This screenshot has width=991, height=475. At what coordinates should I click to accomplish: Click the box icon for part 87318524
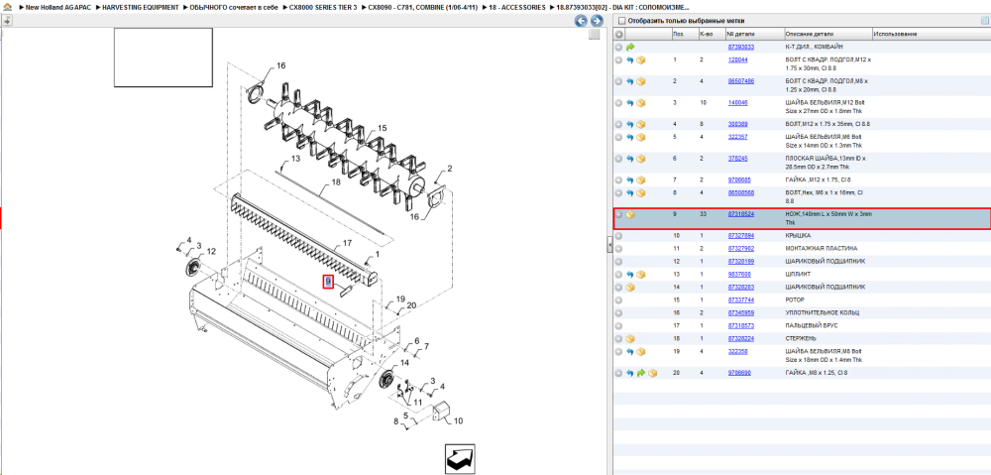(x=630, y=215)
